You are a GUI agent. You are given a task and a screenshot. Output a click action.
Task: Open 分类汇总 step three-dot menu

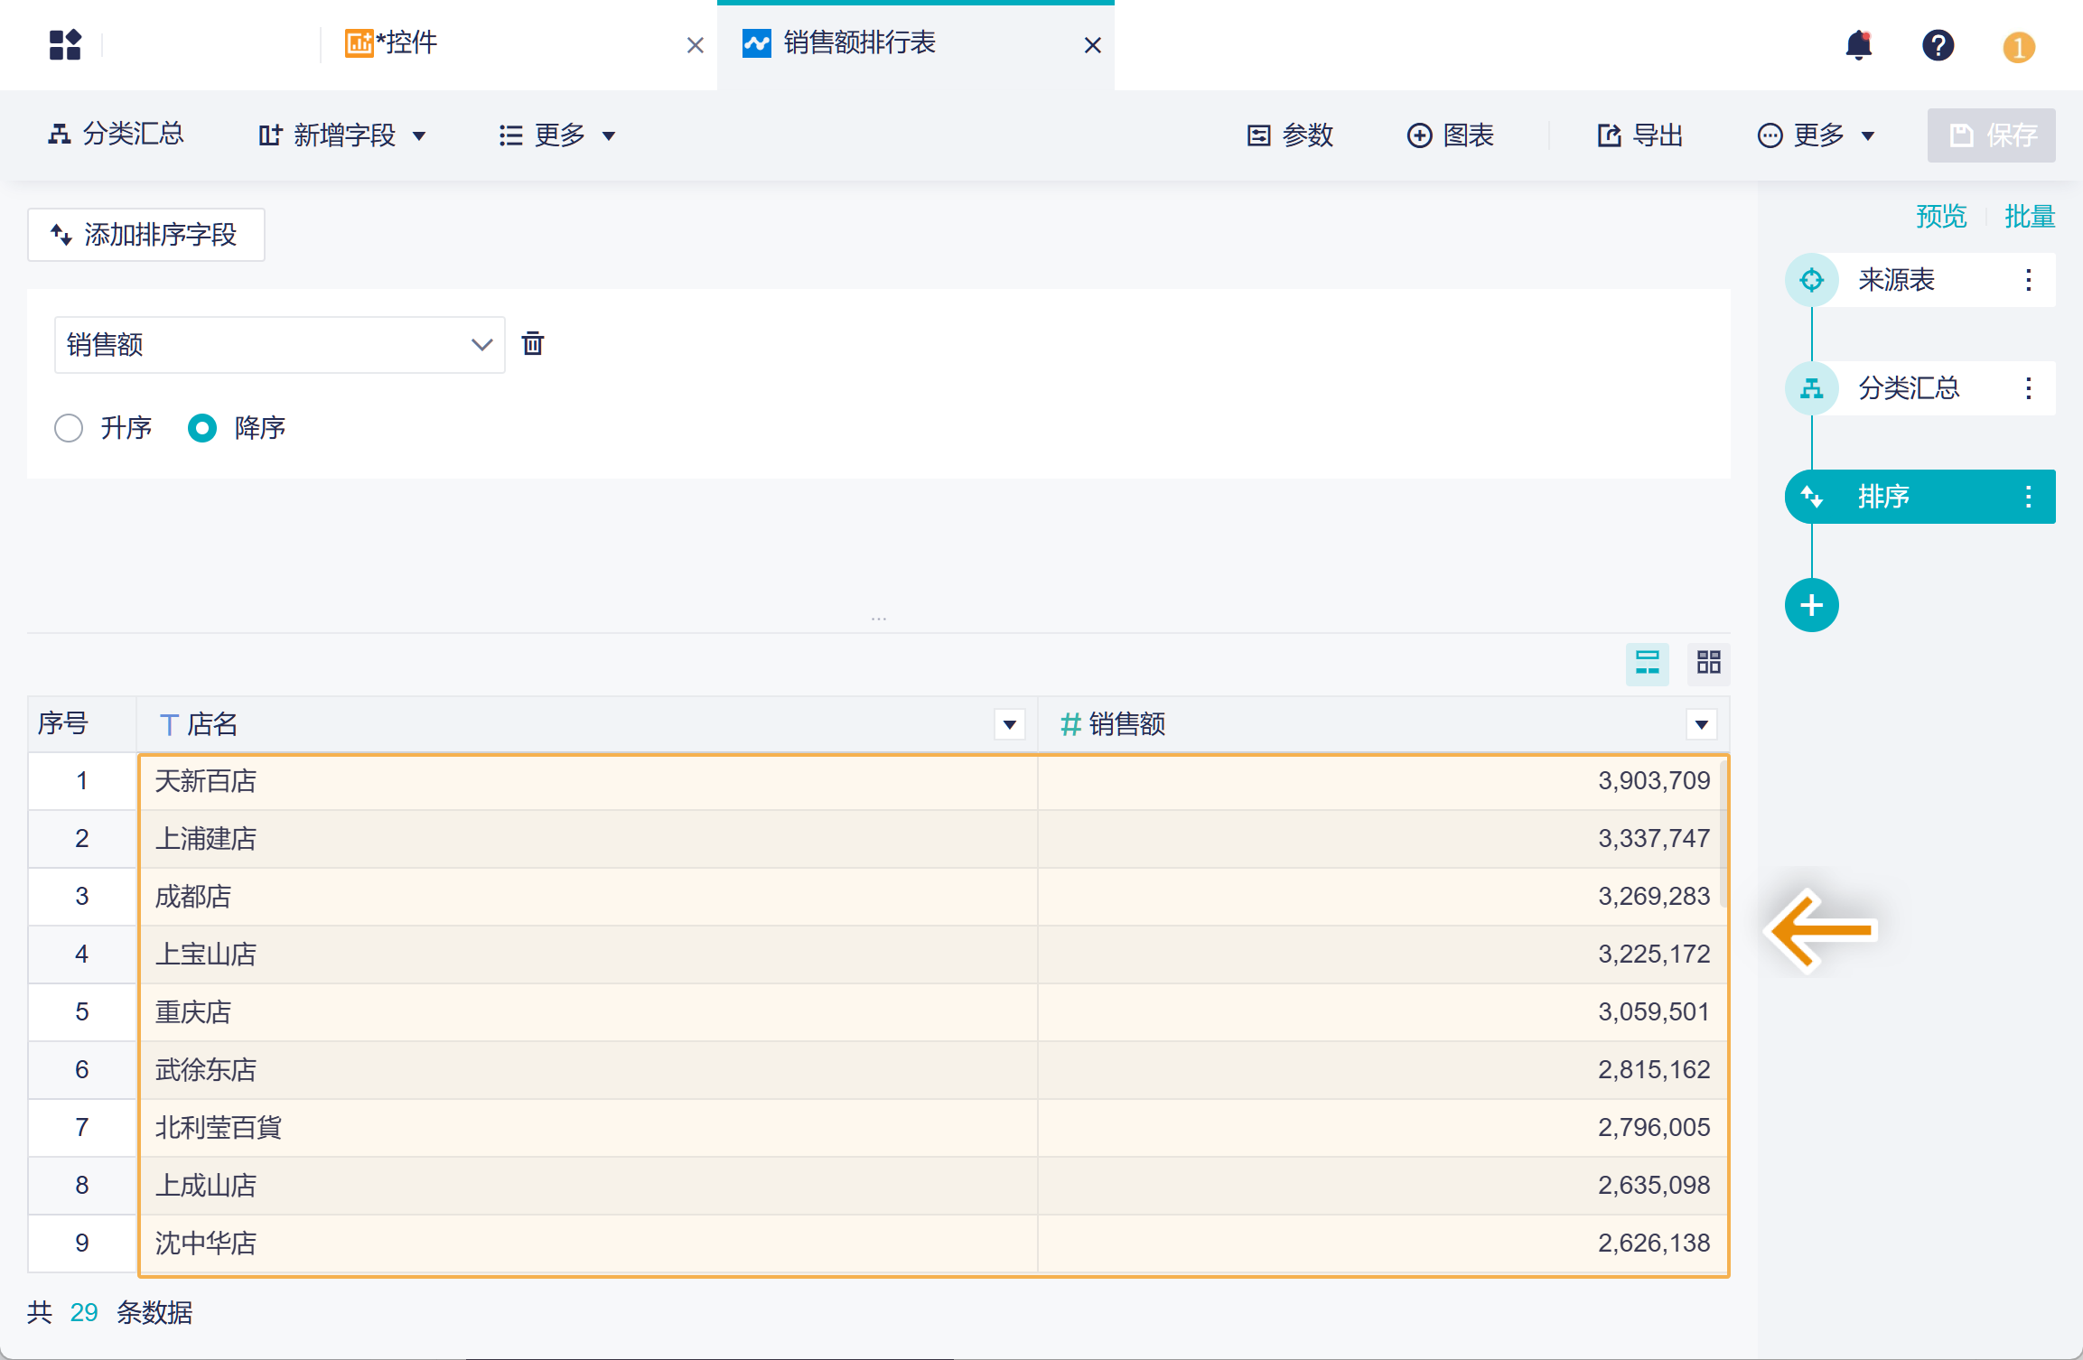2028,388
